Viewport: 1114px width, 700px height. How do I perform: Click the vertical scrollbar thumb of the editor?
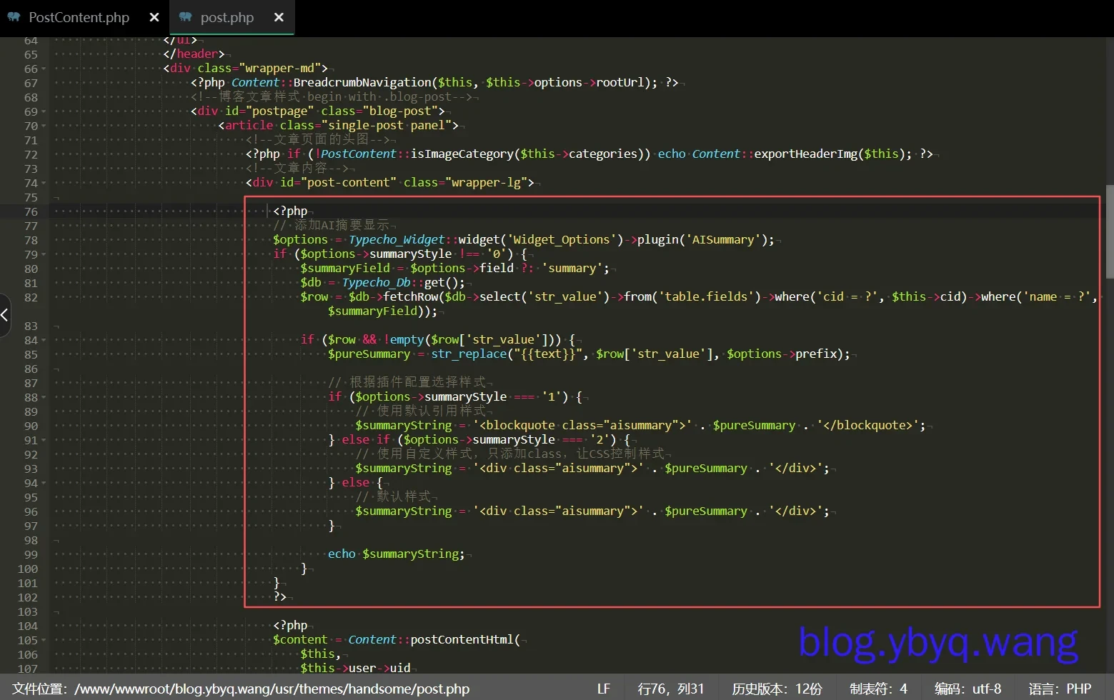pyautogui.click(x=1110, y=231)
